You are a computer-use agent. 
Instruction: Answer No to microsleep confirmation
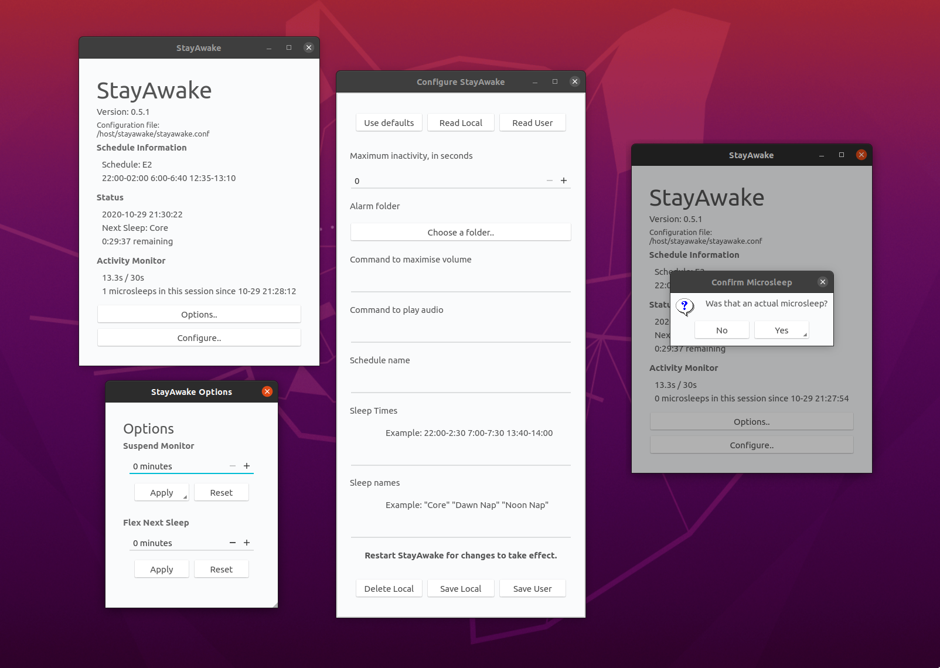tap(721, 330)
